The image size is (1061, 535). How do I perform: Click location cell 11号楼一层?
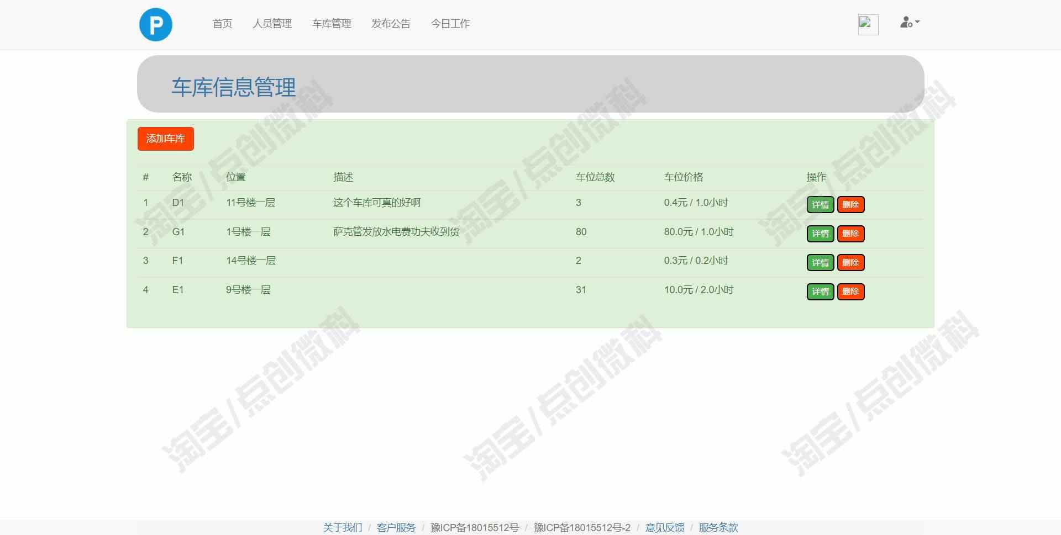250,203
